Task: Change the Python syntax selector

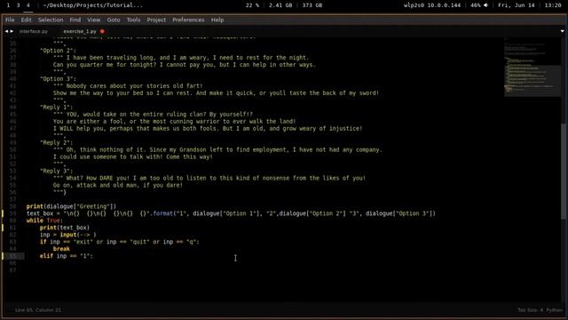Action: tap(554, 310)
